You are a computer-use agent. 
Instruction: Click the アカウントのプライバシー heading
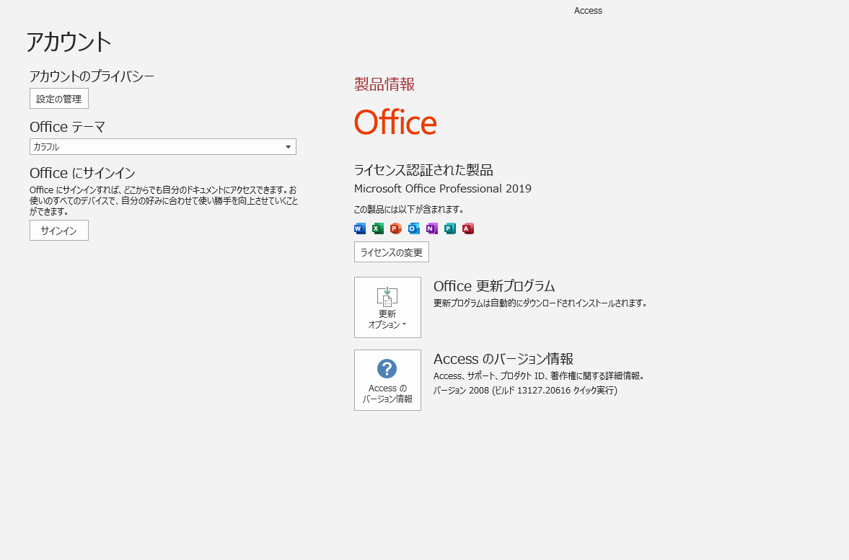coord(92,76)
